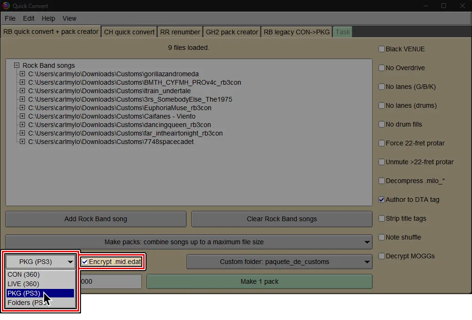This screenshot has height=320, width=472.
Task: Collapse the Rock Band songs tree root
Action: tap(16, 65)
